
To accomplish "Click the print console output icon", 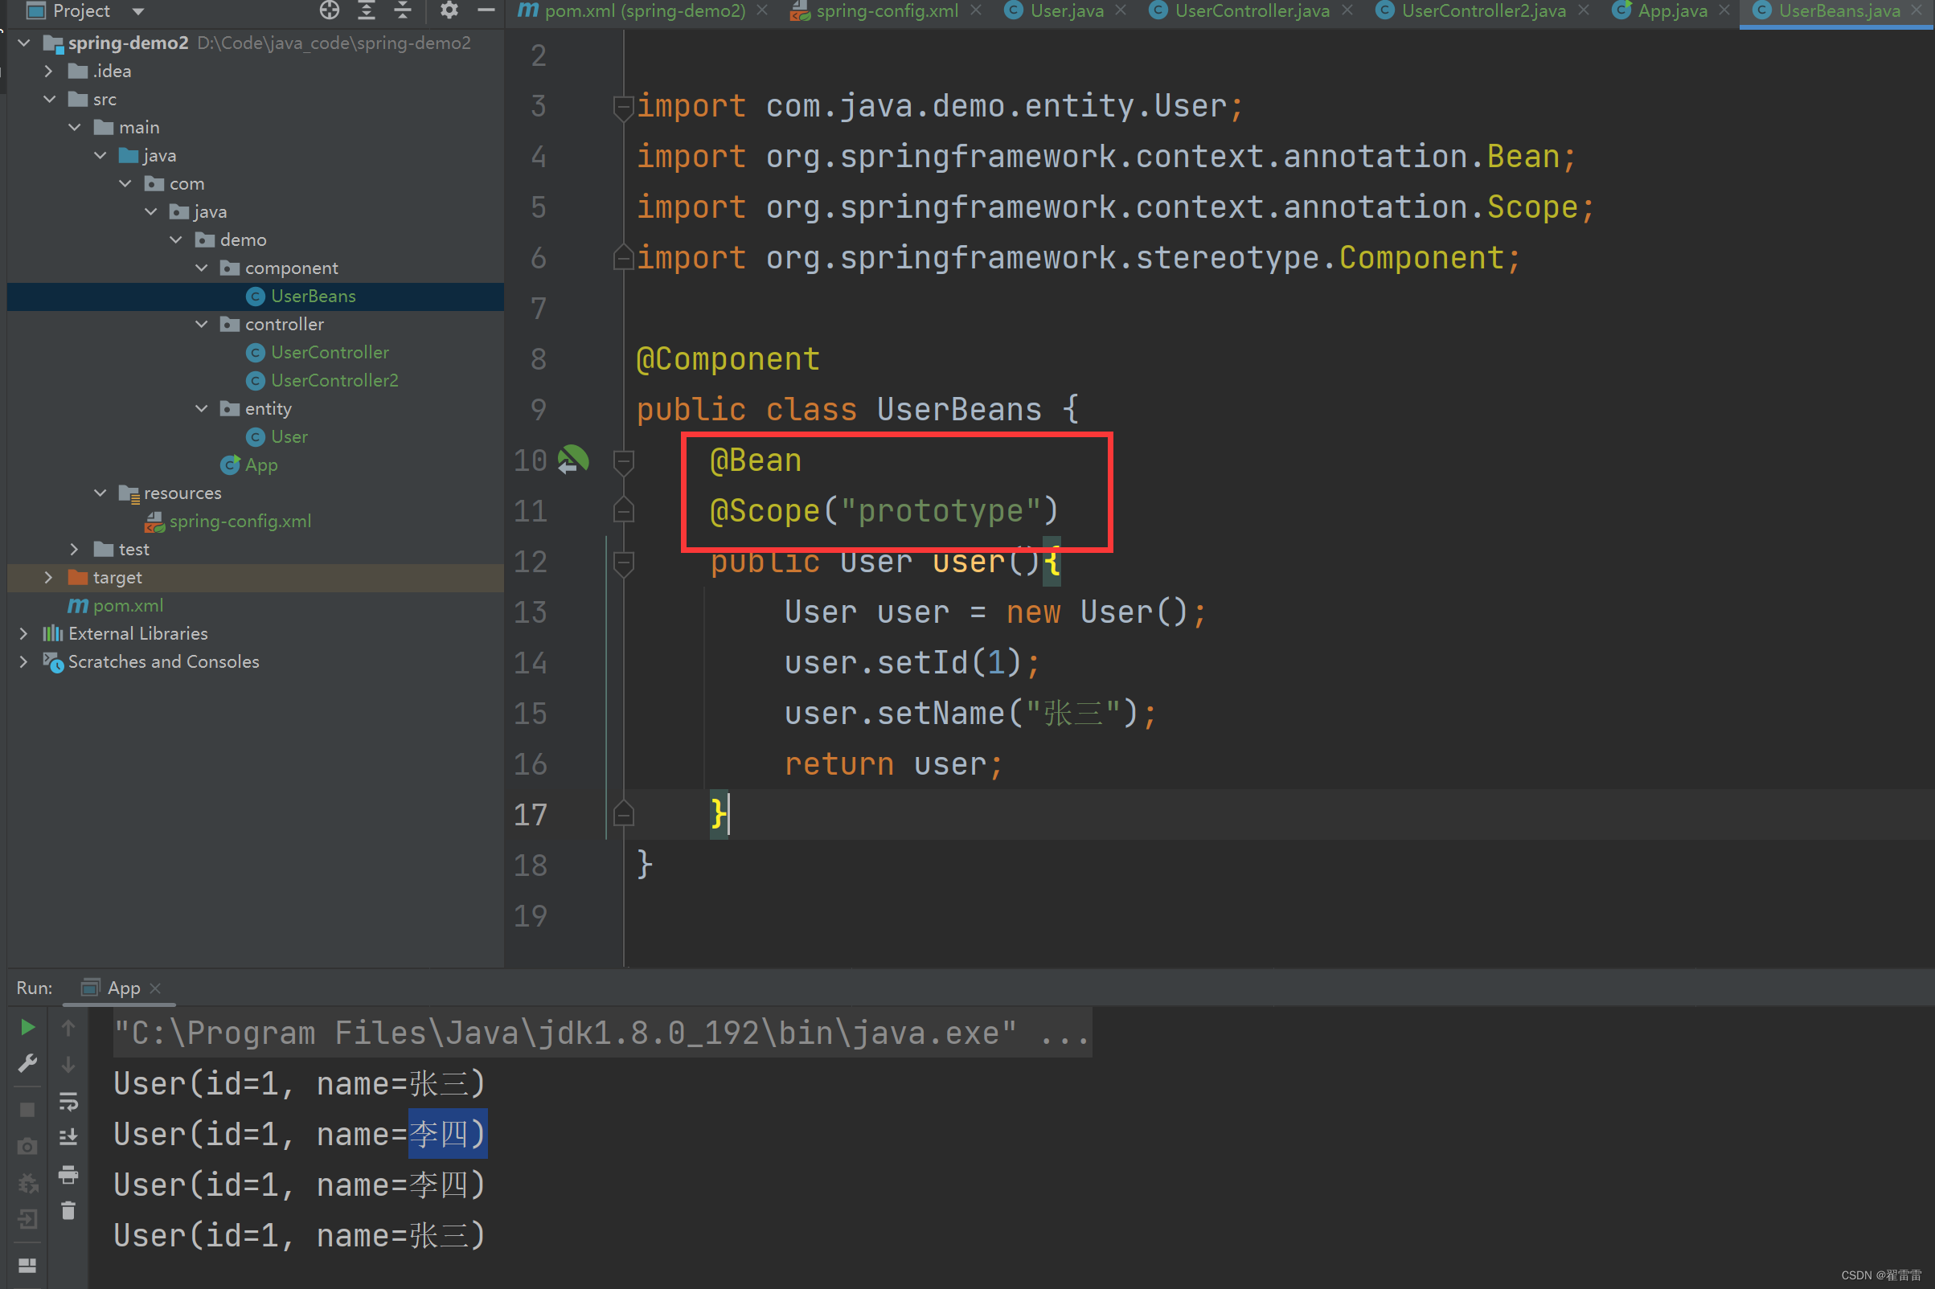I will click(68, 1175).
